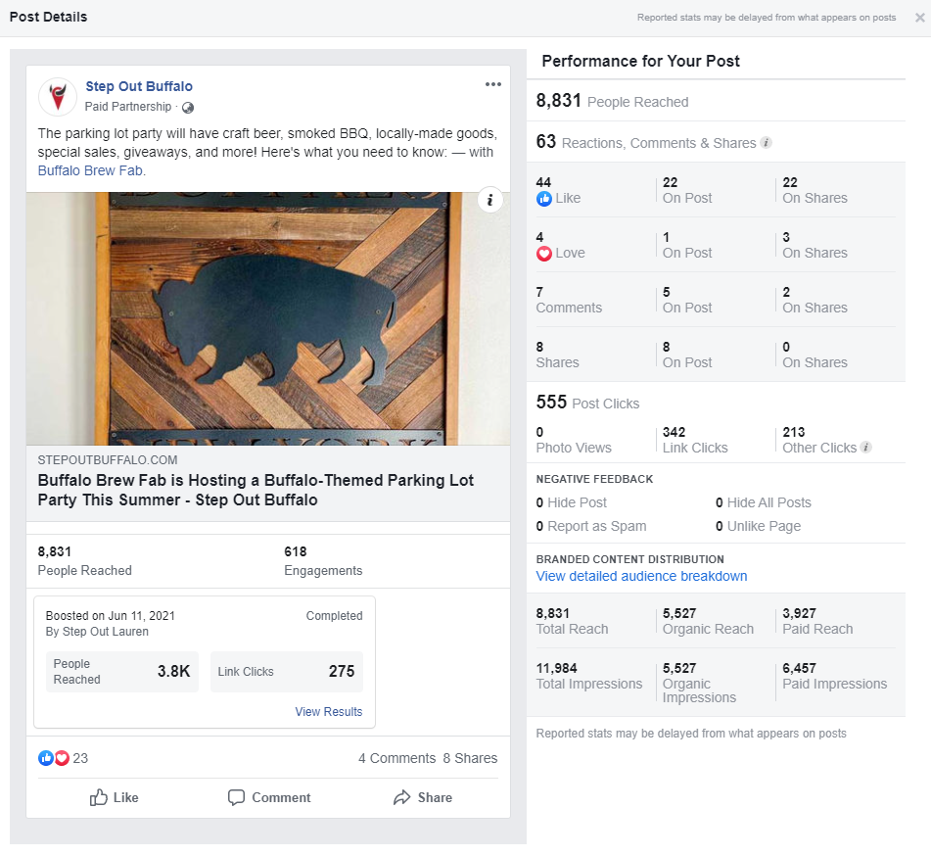Open the Buffalo Brew Fab article headline
Screen dimensions: 931x856
(256, 490)
